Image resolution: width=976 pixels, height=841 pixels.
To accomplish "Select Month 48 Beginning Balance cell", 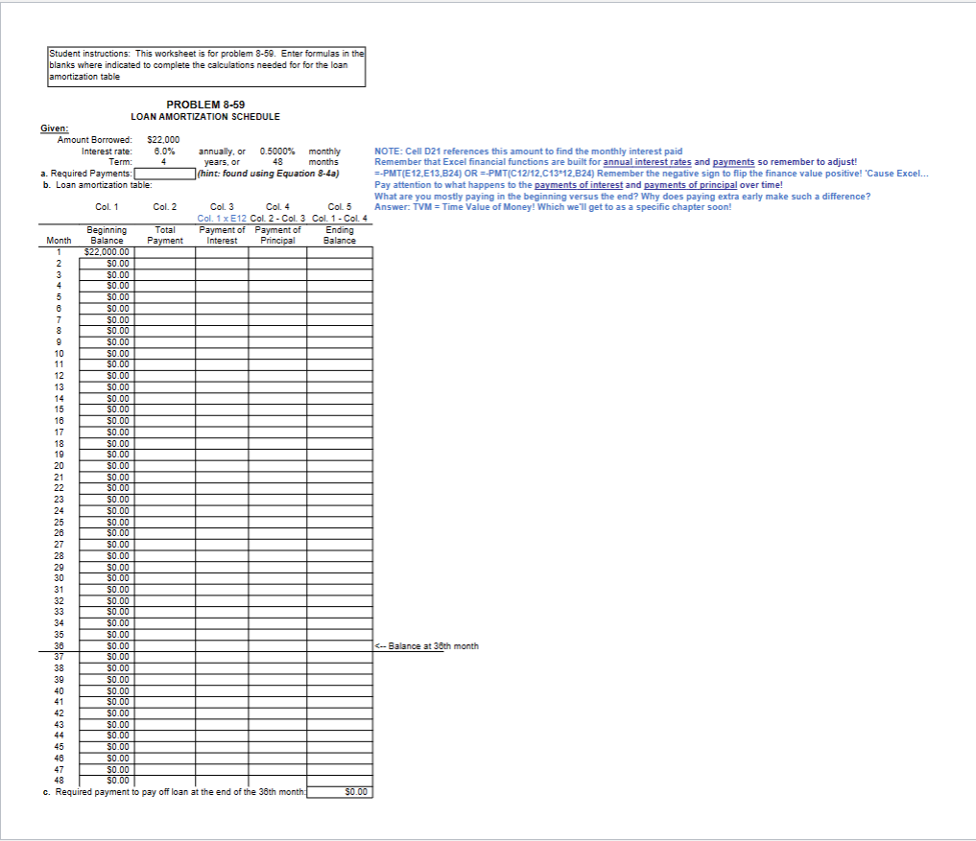I will [106, 780].
